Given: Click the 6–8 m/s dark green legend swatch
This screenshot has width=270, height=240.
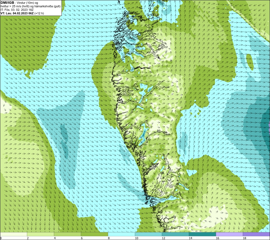Looking at the screenshot, I should coord(94,234).
